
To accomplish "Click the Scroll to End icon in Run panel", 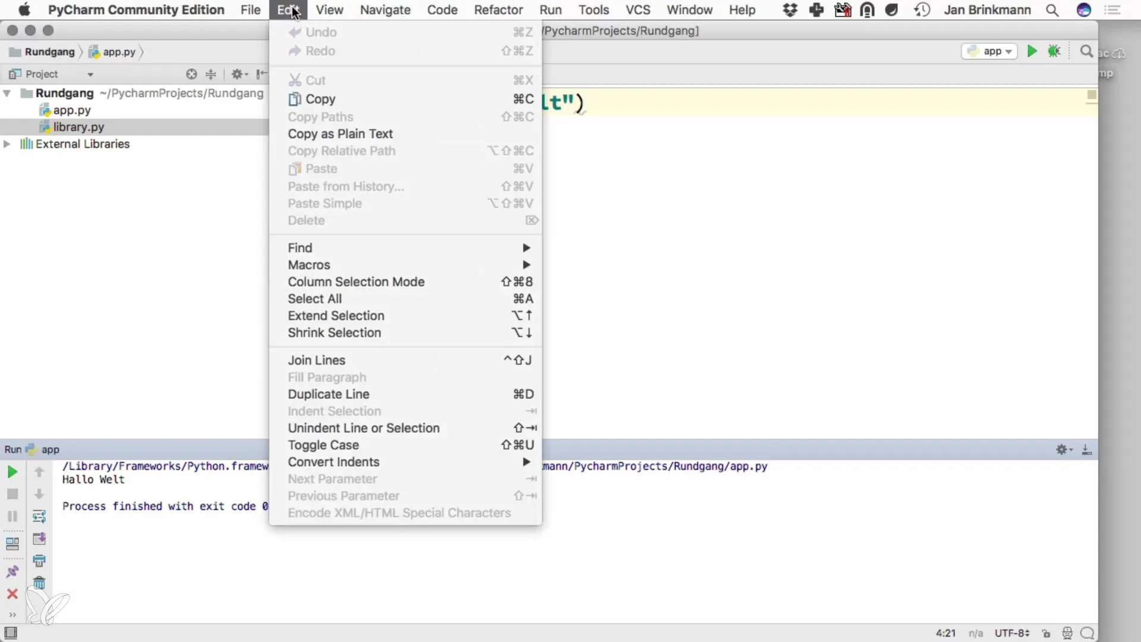I will pos(39,539).
